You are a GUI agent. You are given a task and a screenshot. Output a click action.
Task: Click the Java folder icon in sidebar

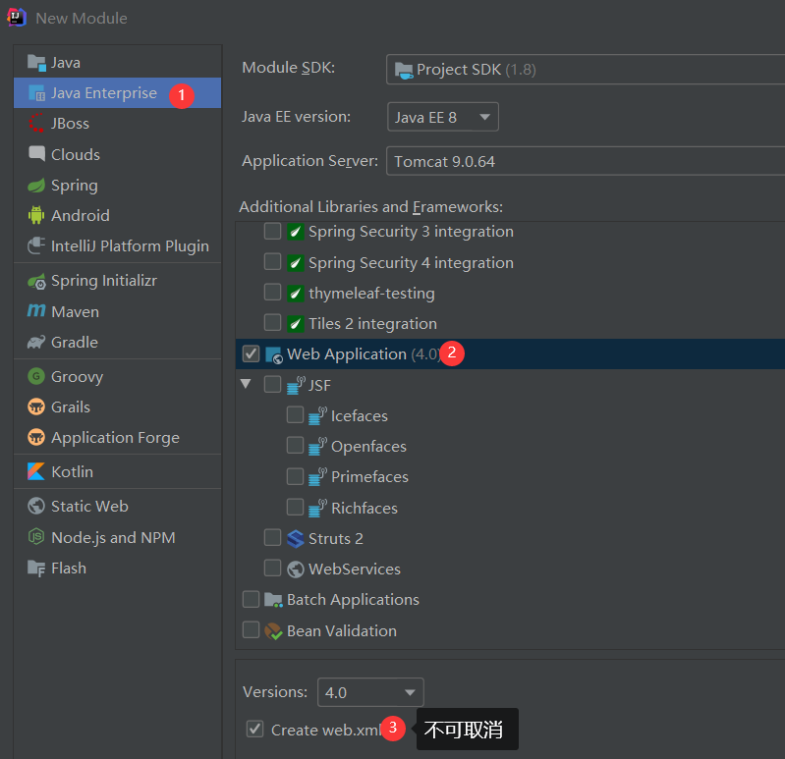coord(36,63)
